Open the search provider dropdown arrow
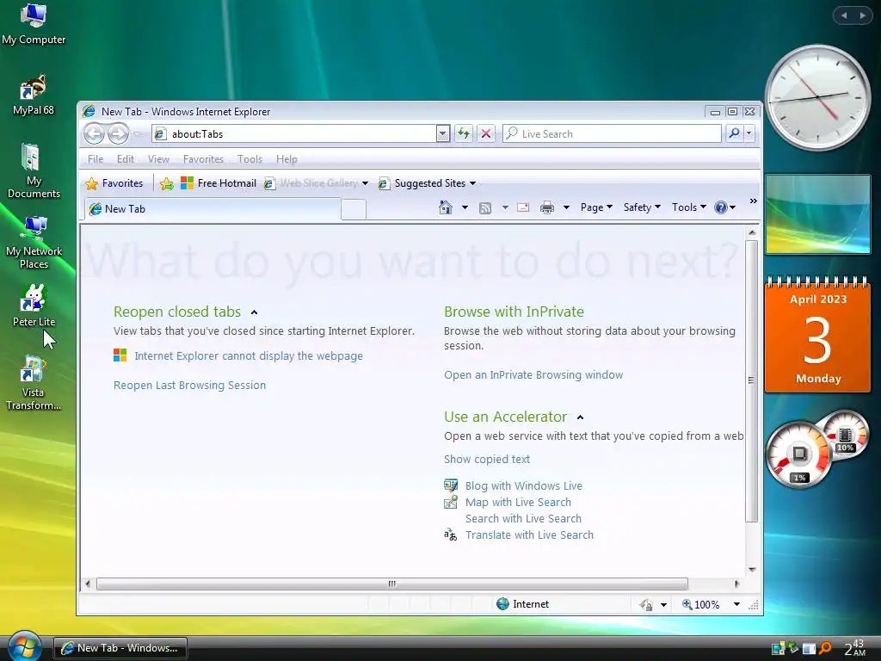 click(749, 133)
